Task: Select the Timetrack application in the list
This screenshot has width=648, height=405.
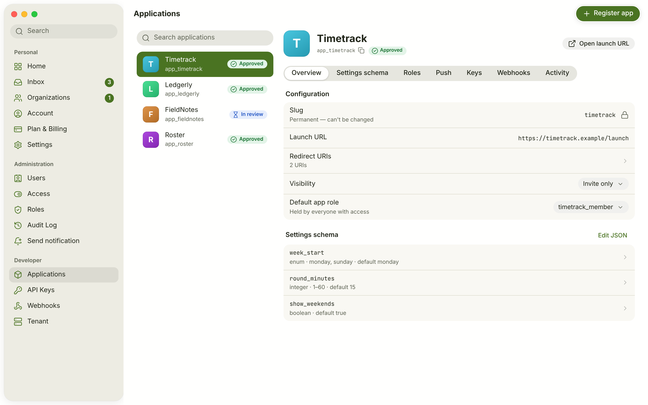Action: coord(205,64)
